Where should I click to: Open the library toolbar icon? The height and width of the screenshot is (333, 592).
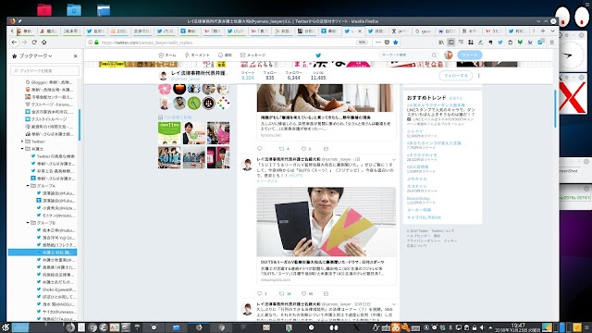click(441, 43)
